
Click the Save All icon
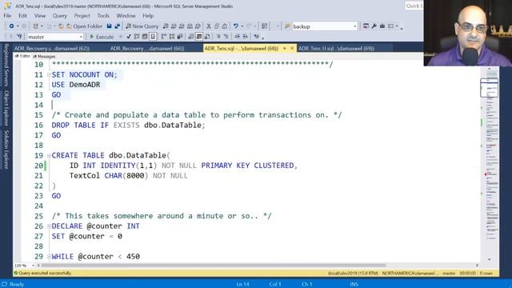click(118, 26)
